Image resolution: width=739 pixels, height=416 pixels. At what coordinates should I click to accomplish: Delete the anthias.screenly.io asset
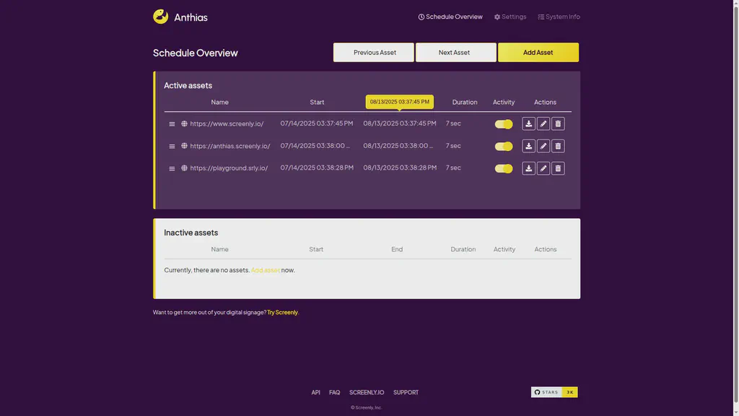point(558,146)
